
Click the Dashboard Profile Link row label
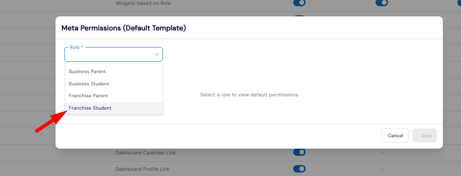click(142, 169)
